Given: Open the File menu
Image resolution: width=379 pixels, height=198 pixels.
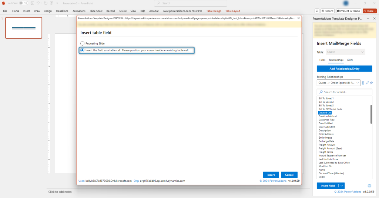Looking at the screenshot, I should pos(5,11).
